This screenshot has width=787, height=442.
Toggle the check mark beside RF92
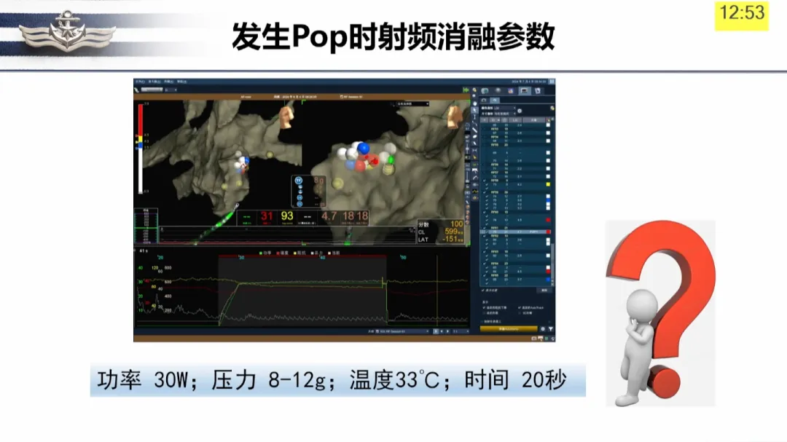coord(485,236)
